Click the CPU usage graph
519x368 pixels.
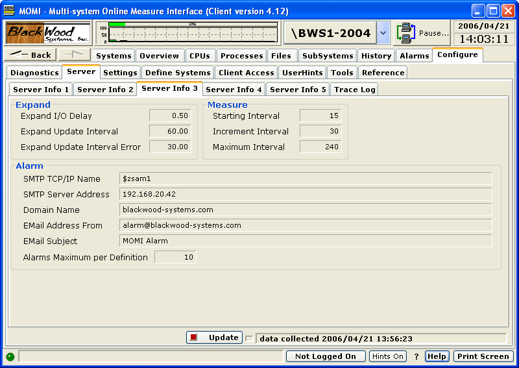[188, 32]
